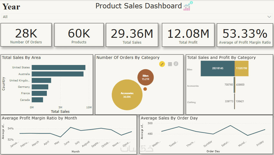
Task: Select the United States sales bar
Action: (x=58, y=67)
